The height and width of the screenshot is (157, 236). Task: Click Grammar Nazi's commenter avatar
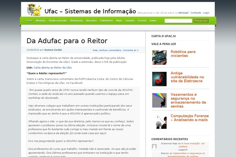coord(154,146)
